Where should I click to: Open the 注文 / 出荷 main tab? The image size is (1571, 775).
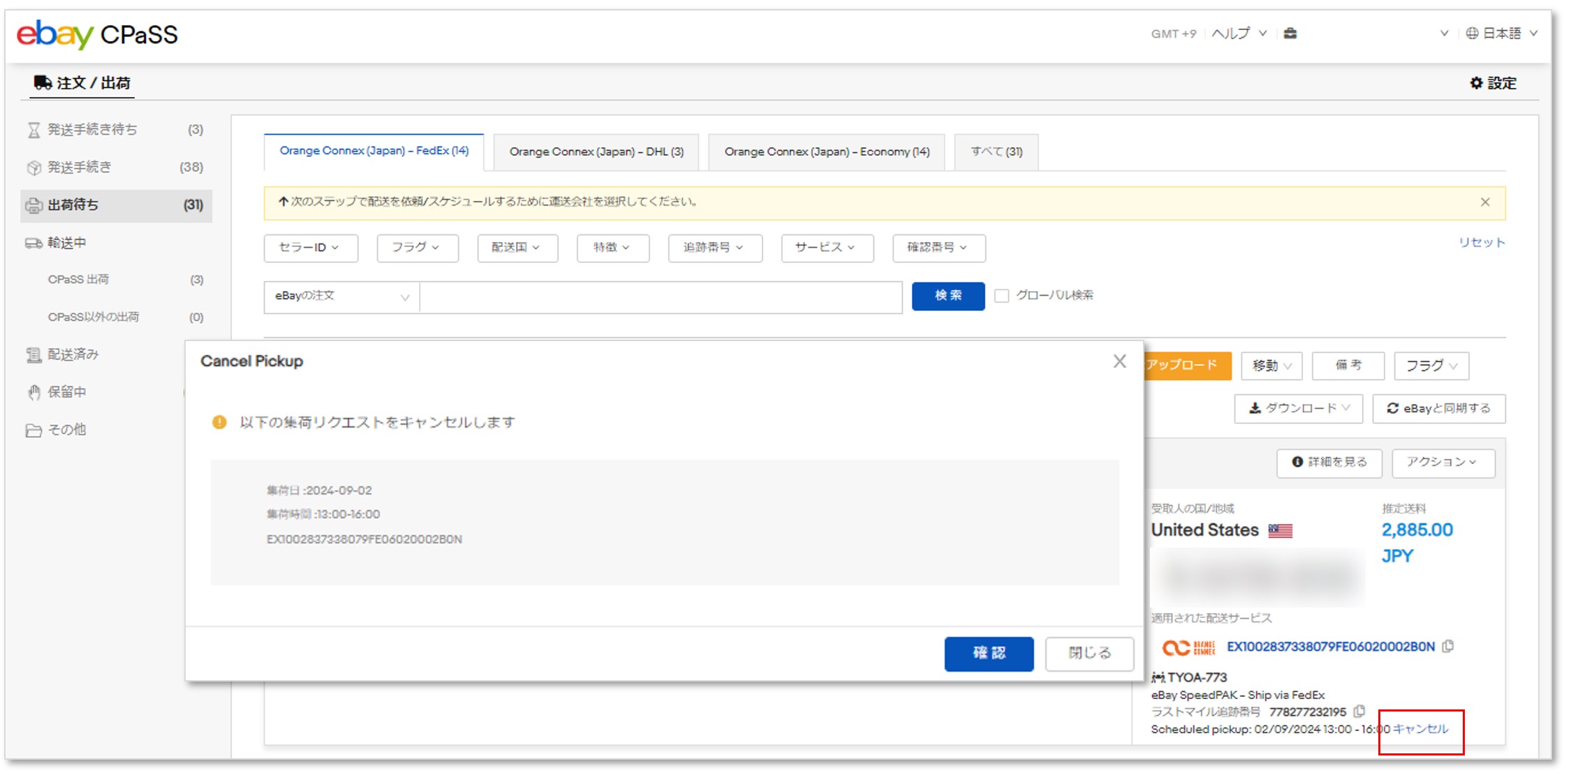(x=82, y=83)
